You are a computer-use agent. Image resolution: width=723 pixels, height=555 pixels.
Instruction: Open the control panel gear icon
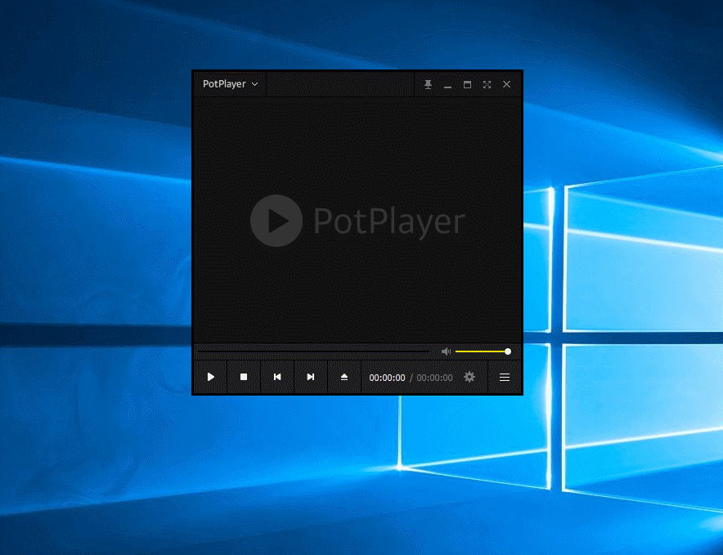pos(469,377)
